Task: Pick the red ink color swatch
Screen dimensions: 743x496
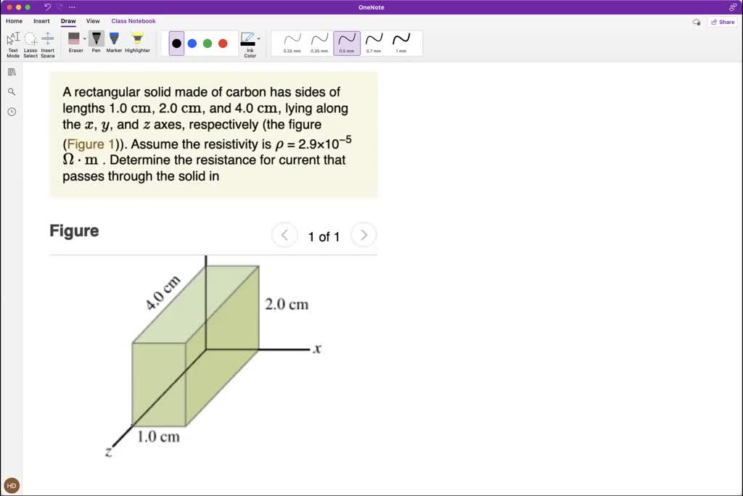Action: click(221, 42)
